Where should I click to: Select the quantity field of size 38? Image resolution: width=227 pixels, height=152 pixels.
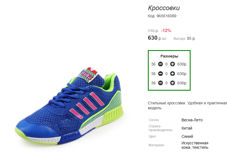pyautogui.click(x=166, y=74)
